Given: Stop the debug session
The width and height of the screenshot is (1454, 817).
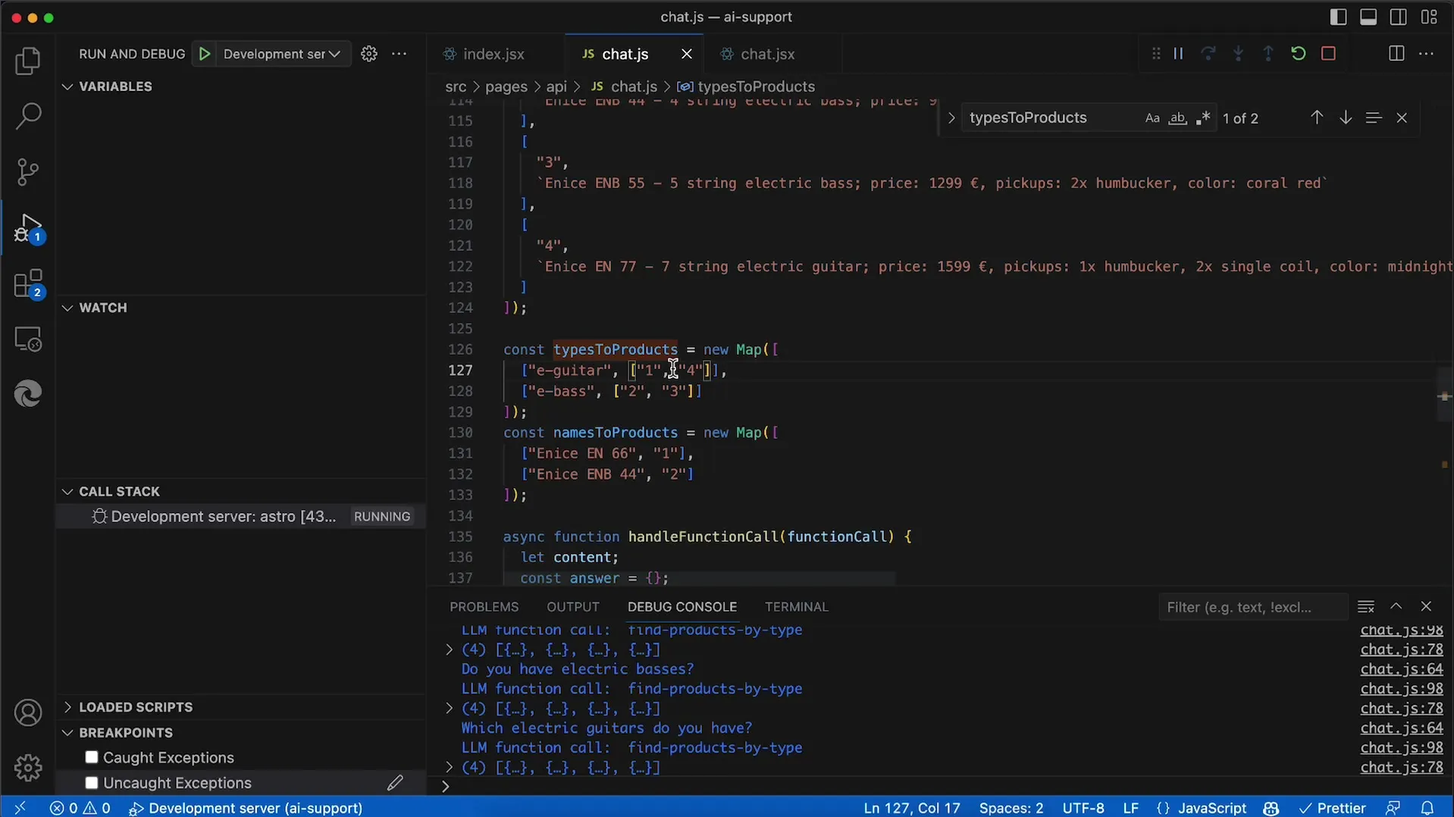Looking at the screenshot, I should [1329, 54].
